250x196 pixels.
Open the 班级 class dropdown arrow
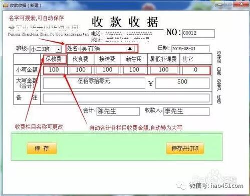[59, 49]
